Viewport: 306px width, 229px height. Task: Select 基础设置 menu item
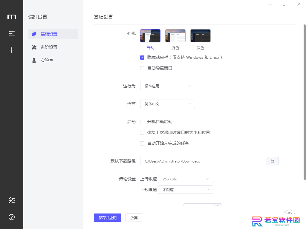[x=53, y=34]
